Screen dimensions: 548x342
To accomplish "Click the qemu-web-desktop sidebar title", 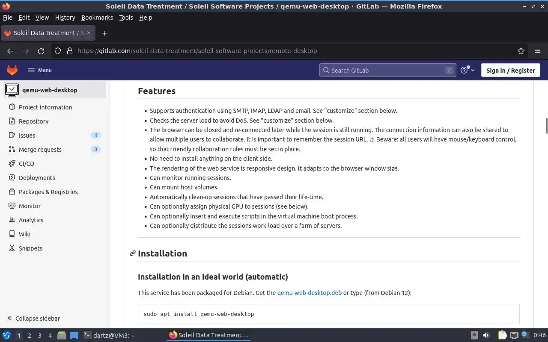I will click(50, 90).
